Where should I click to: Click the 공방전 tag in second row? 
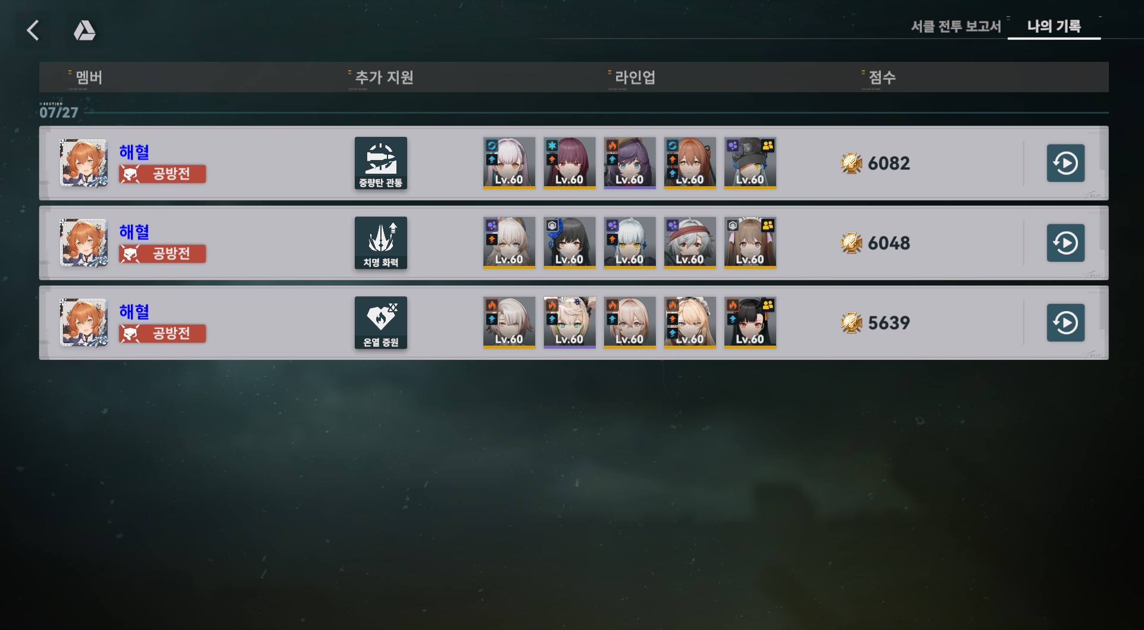[x=162, y=254]
